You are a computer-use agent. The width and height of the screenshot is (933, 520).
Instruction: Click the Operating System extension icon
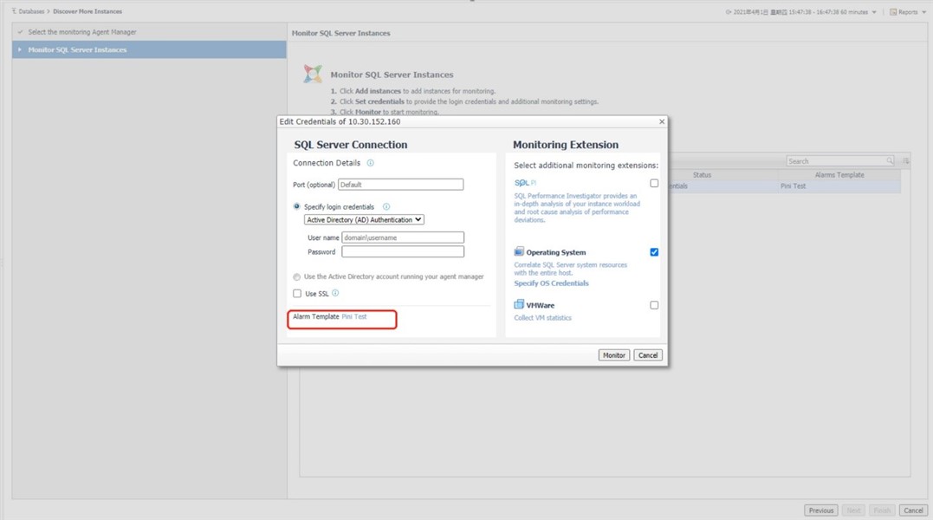pyautogui.click(x=519, y=251)
